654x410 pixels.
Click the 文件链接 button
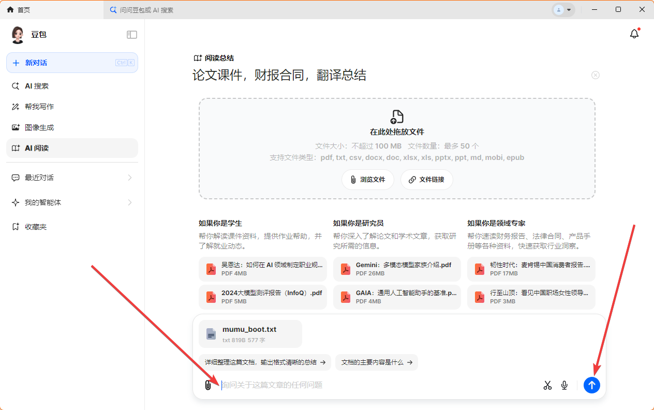[x=427, y=180]
